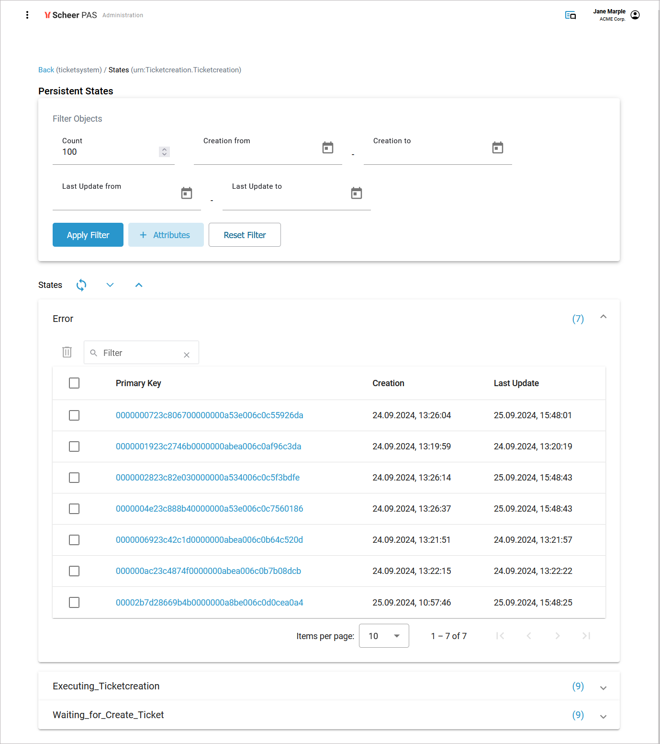This screenshot has height=744, width=660.
Task: Sort by Creation column header
Action: pos(389,383)
